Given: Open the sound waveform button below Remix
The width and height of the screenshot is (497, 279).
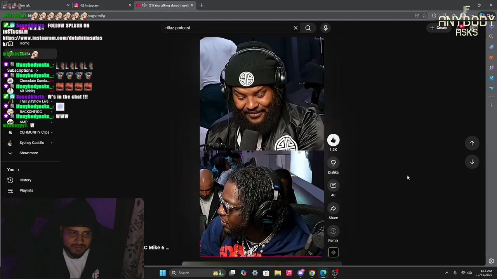Looking at the screenshot, I should click(333, 253).
